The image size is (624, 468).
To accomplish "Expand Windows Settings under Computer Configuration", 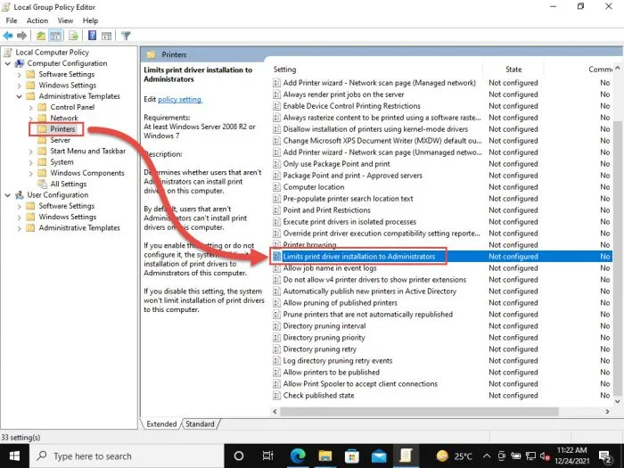I will [19, 86].
